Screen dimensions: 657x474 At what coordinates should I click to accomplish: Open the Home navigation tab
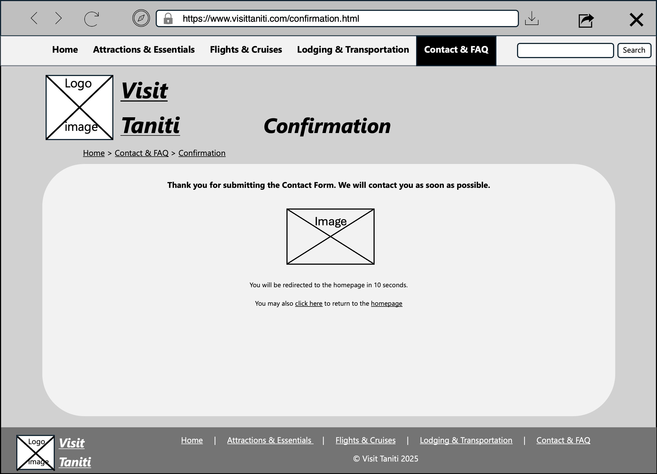point(65,50)
